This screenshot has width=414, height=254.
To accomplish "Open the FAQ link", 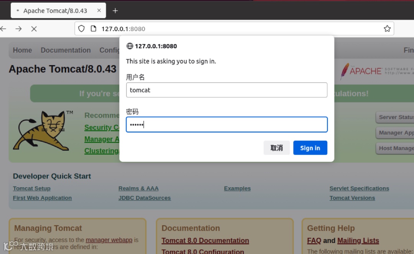I will tap(314, 241).
